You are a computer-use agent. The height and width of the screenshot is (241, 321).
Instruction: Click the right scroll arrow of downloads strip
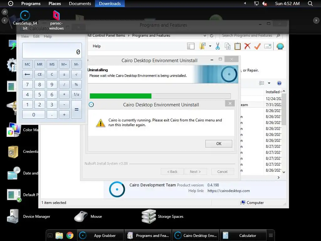tap(316, 20)
